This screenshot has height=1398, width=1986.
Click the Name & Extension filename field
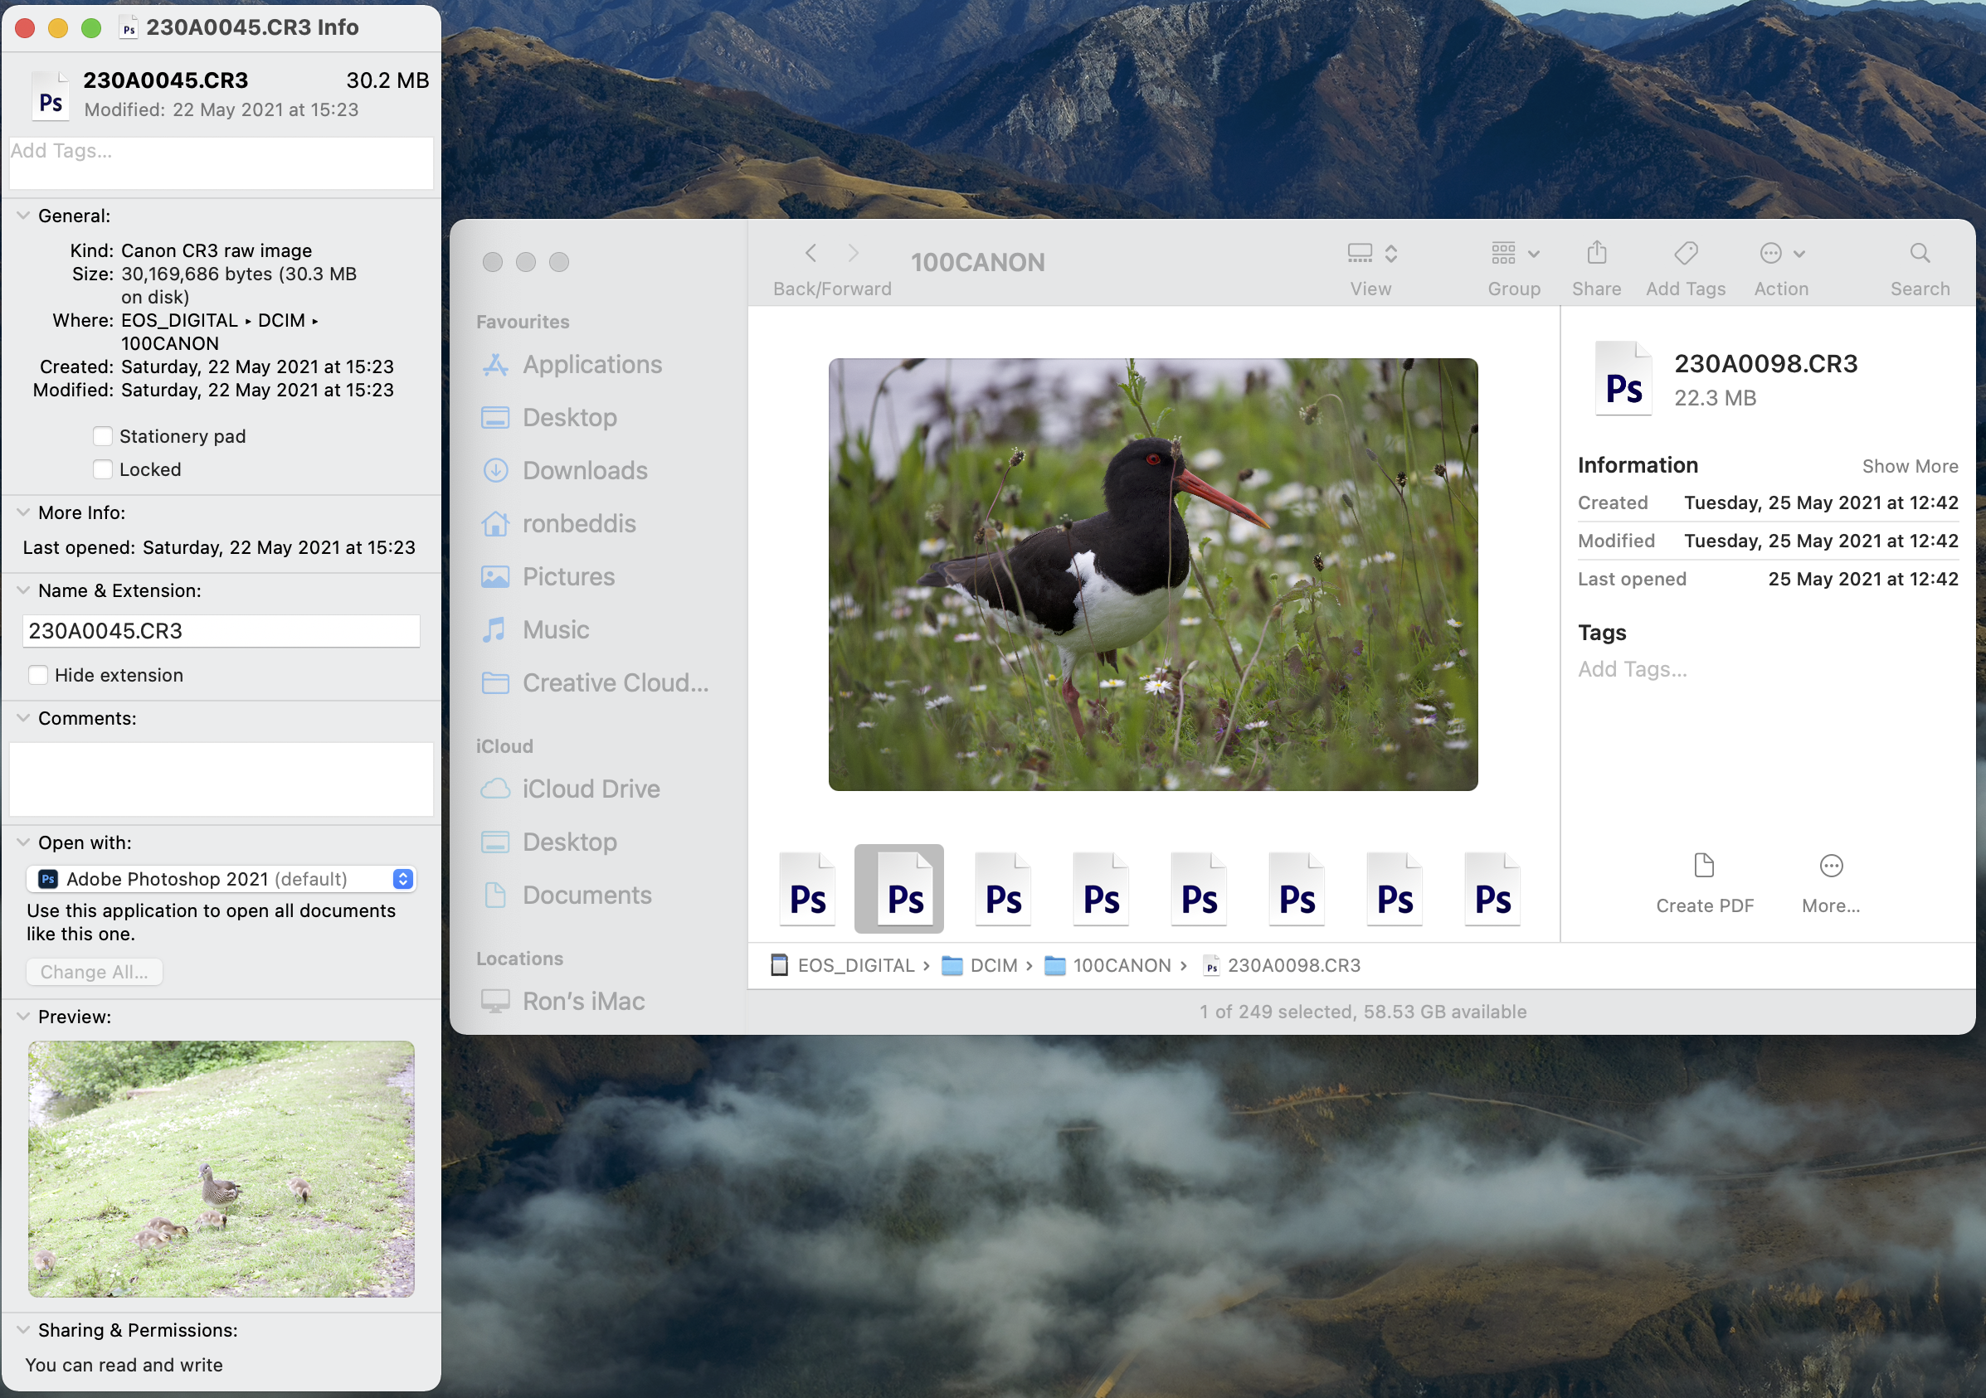click(x=221, y=631)
